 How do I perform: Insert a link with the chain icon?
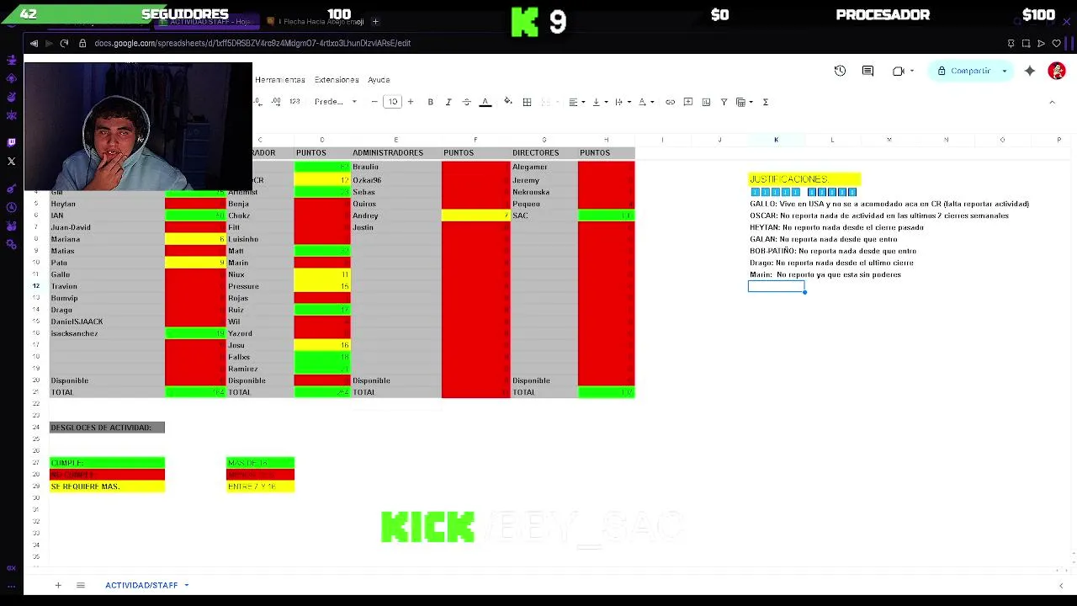(671, 102)
